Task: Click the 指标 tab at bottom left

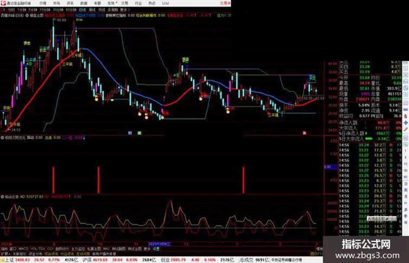Action: coord(4,249)
